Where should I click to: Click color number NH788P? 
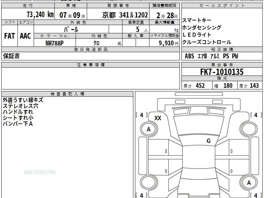[54, 43]
